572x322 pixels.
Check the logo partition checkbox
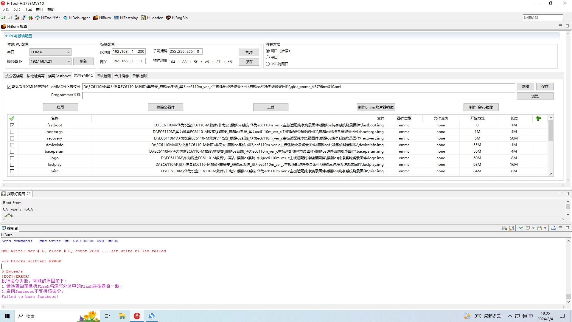12,158
